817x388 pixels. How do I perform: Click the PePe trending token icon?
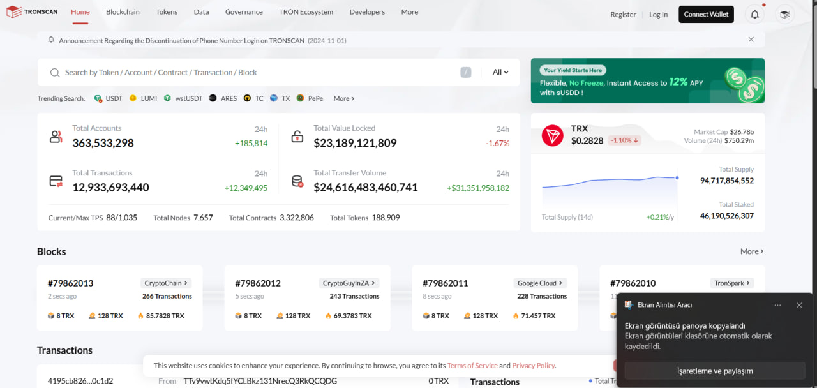pos(300,98)
